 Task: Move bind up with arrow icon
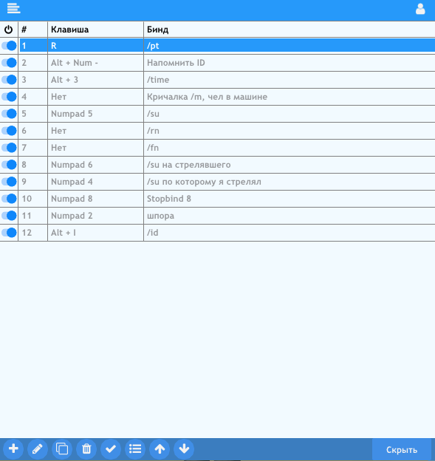(x=160, y=448)
